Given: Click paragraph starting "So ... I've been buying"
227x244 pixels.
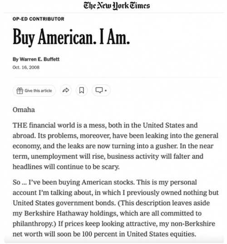Looking at the screenshot, I should (x=116, y=208).
